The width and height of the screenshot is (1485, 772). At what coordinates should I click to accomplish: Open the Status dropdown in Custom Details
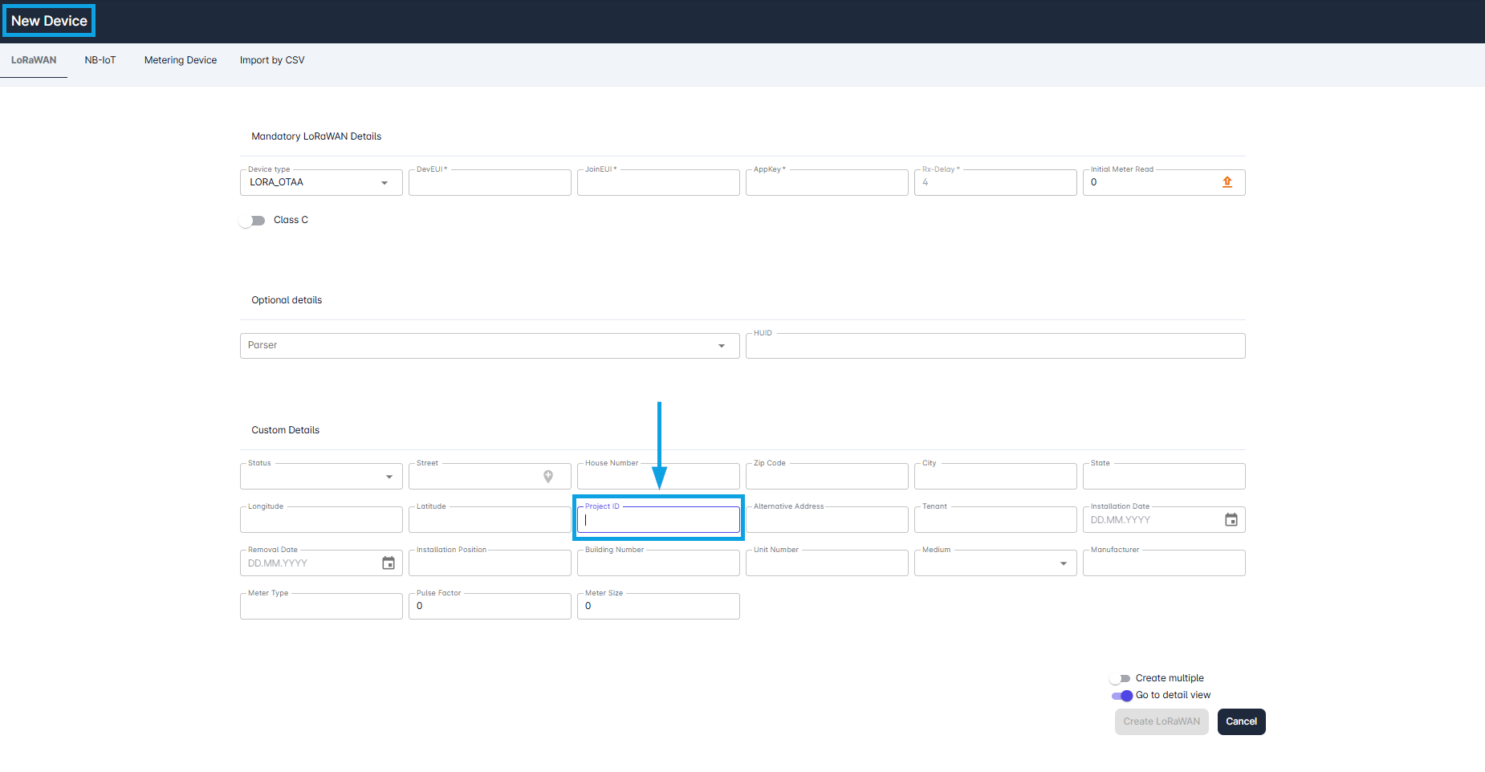pos(321,476)
